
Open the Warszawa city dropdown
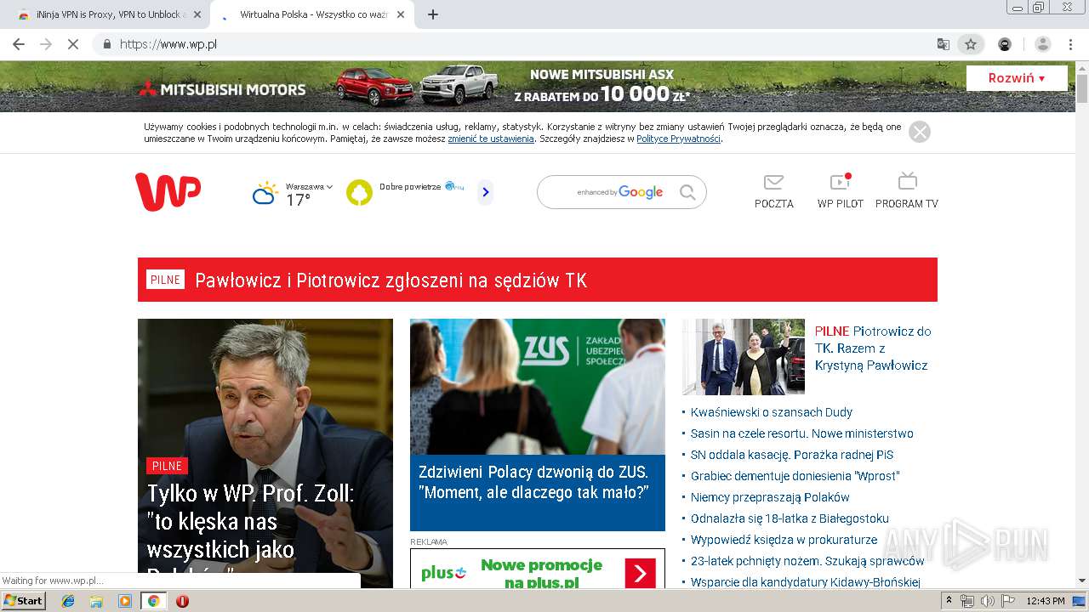[309, 186]
